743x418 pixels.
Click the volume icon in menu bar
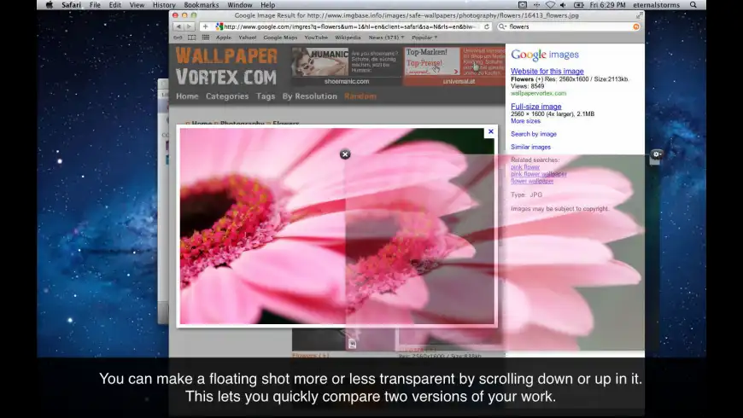(x=563, y=5)
